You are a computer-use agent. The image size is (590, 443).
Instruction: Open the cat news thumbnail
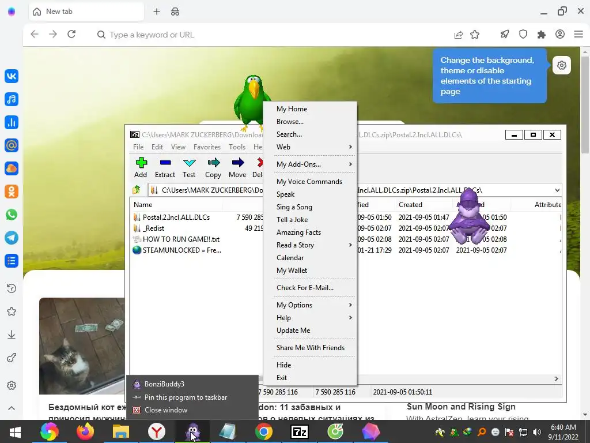click(x=82, y=346)
